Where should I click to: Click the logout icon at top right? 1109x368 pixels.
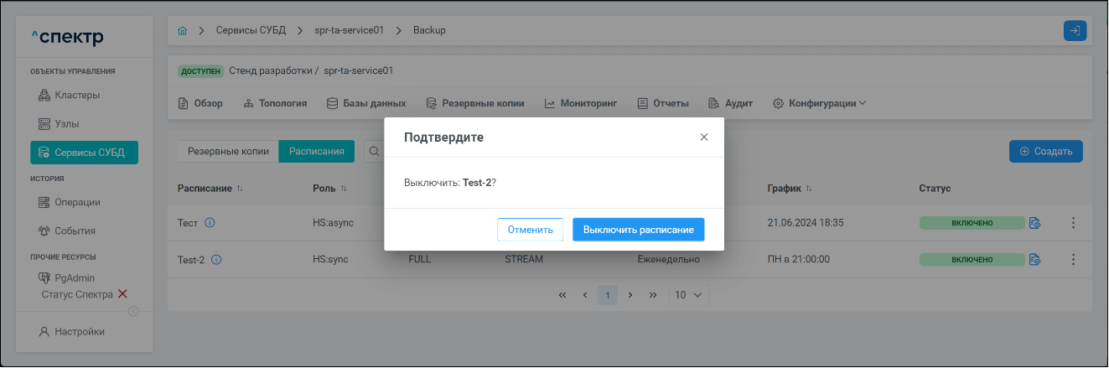click(x=1075, y=30)
